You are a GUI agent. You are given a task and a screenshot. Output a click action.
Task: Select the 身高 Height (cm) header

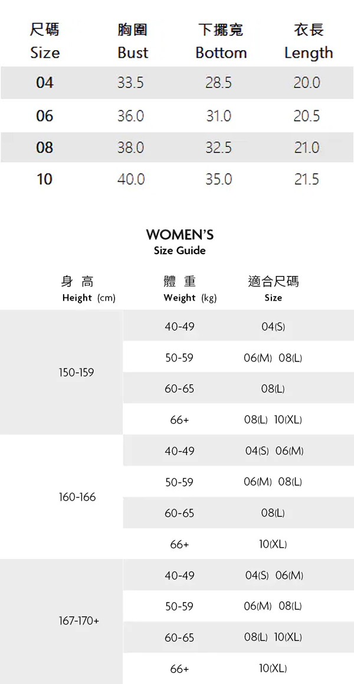point(88,289)
